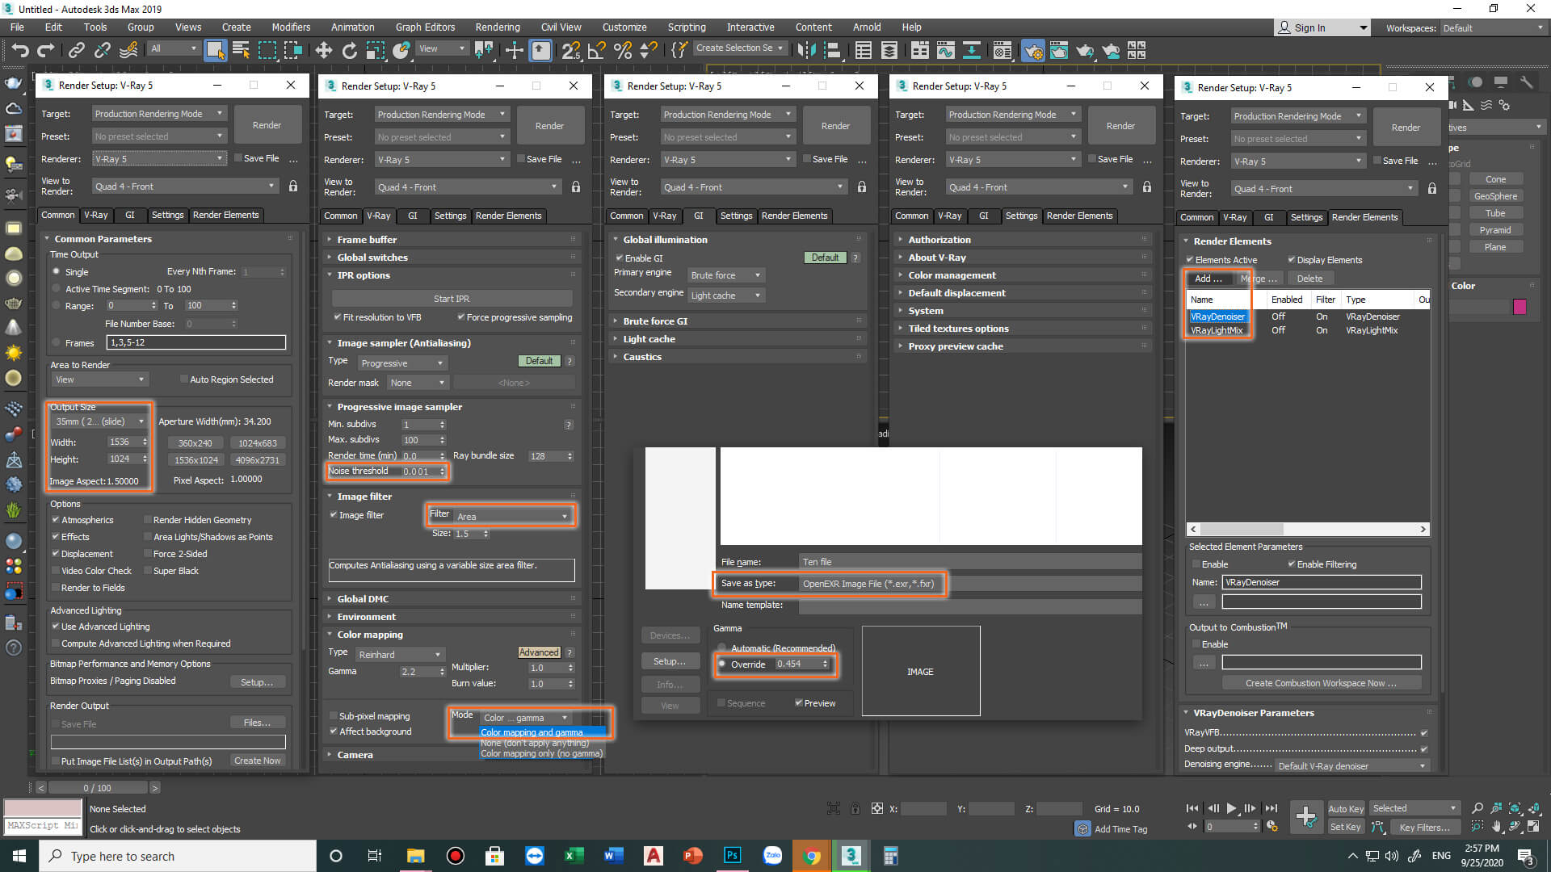The image size is (1551, 872).
Task: Click the Render Production teapot icon
Action: point(1084,50)
